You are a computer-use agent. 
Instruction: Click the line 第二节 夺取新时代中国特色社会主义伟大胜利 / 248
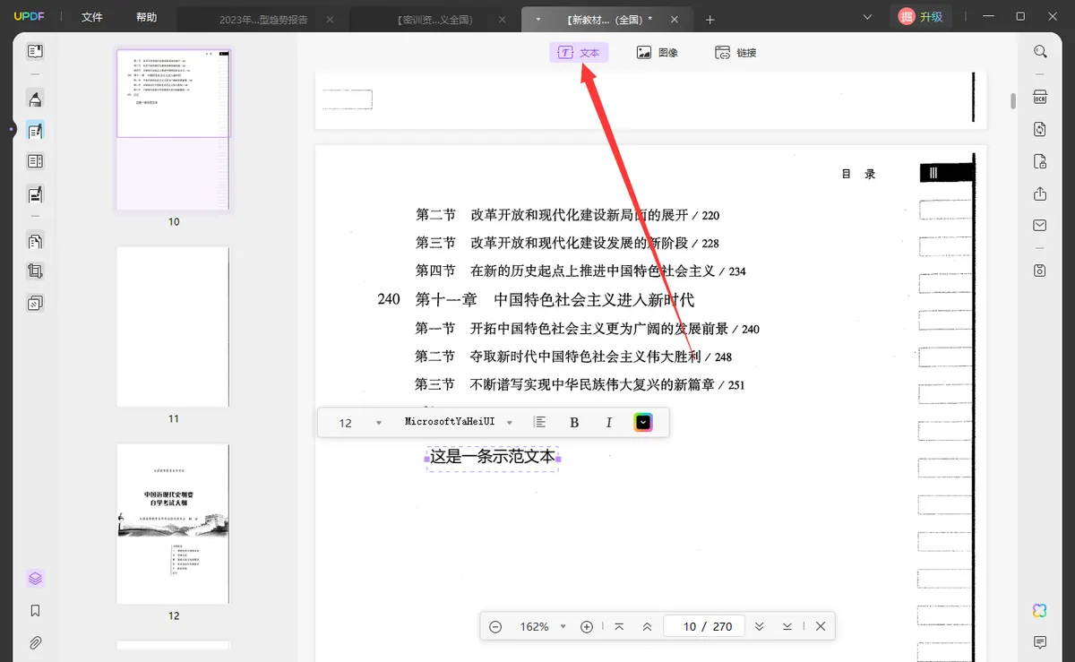click(573, 357)
